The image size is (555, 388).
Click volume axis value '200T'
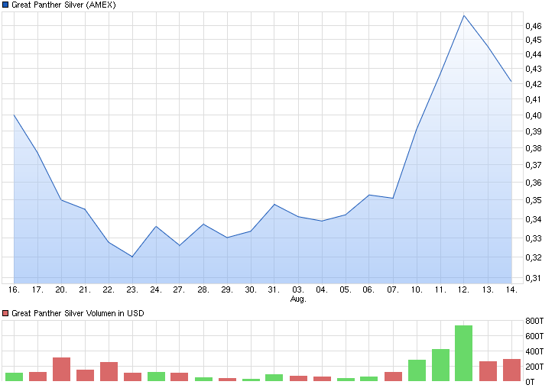tap(534, 367)
